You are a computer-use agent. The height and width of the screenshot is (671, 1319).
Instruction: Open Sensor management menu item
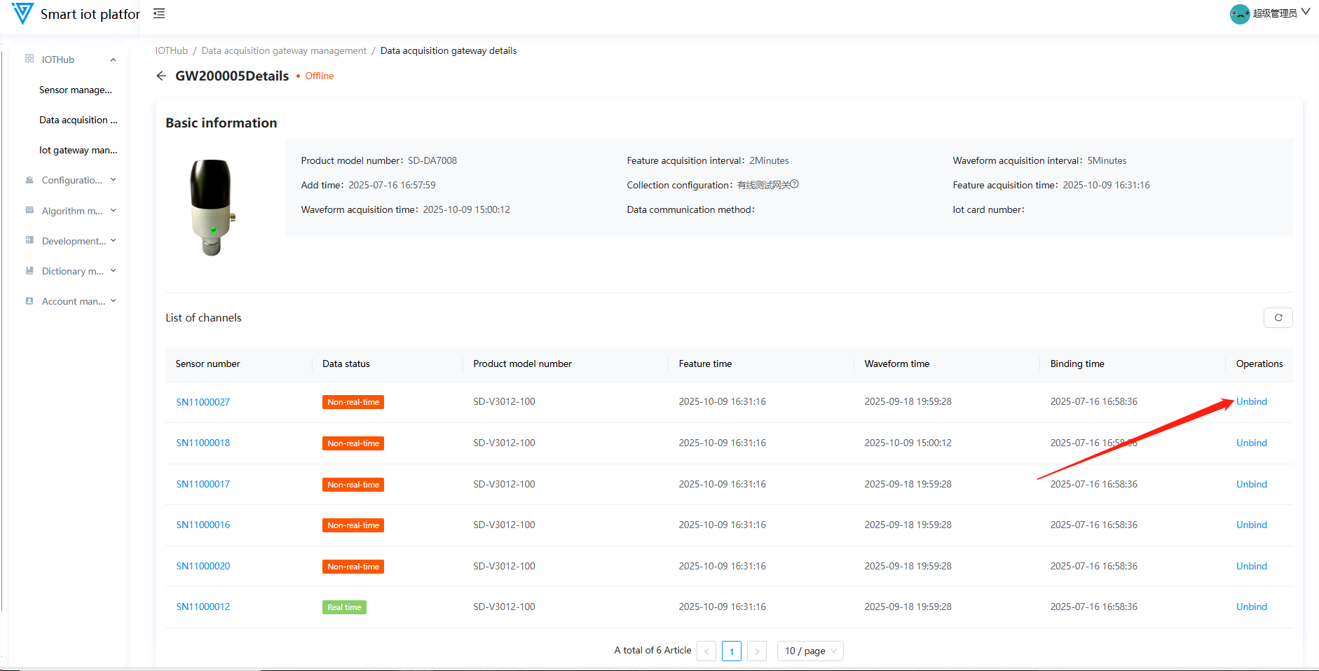click(75, 90)
